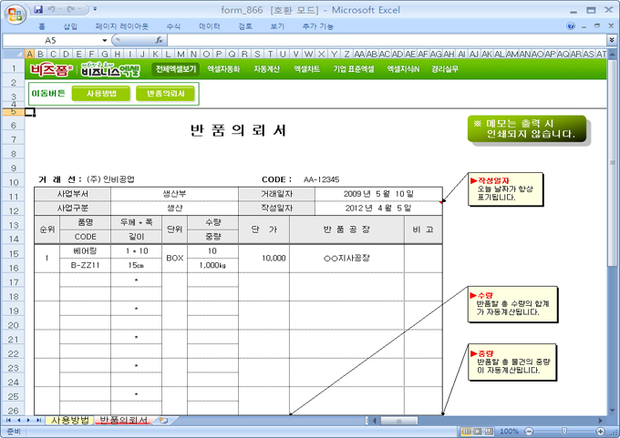Select the BOX unit cell
The height and width of the screenshot is (438, 620).
click(x=174, y=259)
